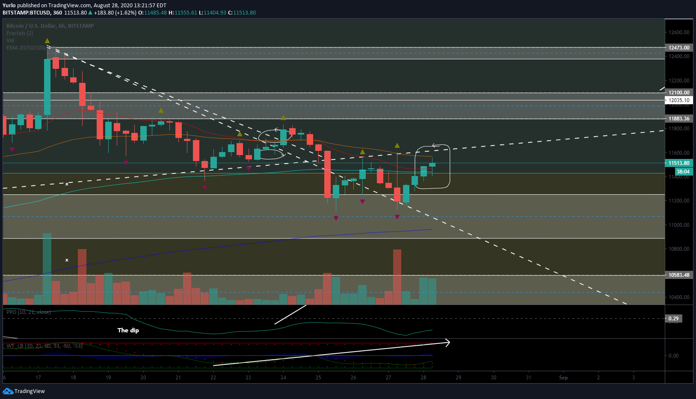Click the tallest teal volume bar on Aug 17
The image size is (696, 399).
pos(47,269)
